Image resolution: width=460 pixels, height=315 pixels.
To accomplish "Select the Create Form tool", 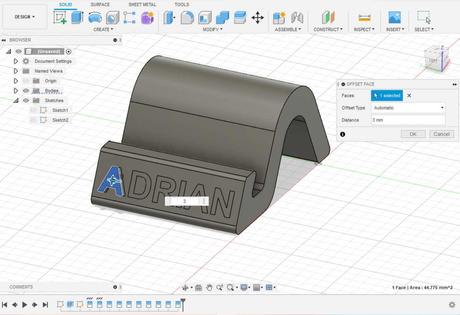I will [x=148, y=18].
